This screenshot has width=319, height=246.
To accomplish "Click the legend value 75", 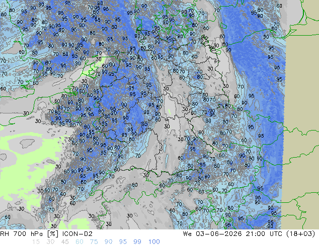I will pyautogui.click(x=94, y=242).
